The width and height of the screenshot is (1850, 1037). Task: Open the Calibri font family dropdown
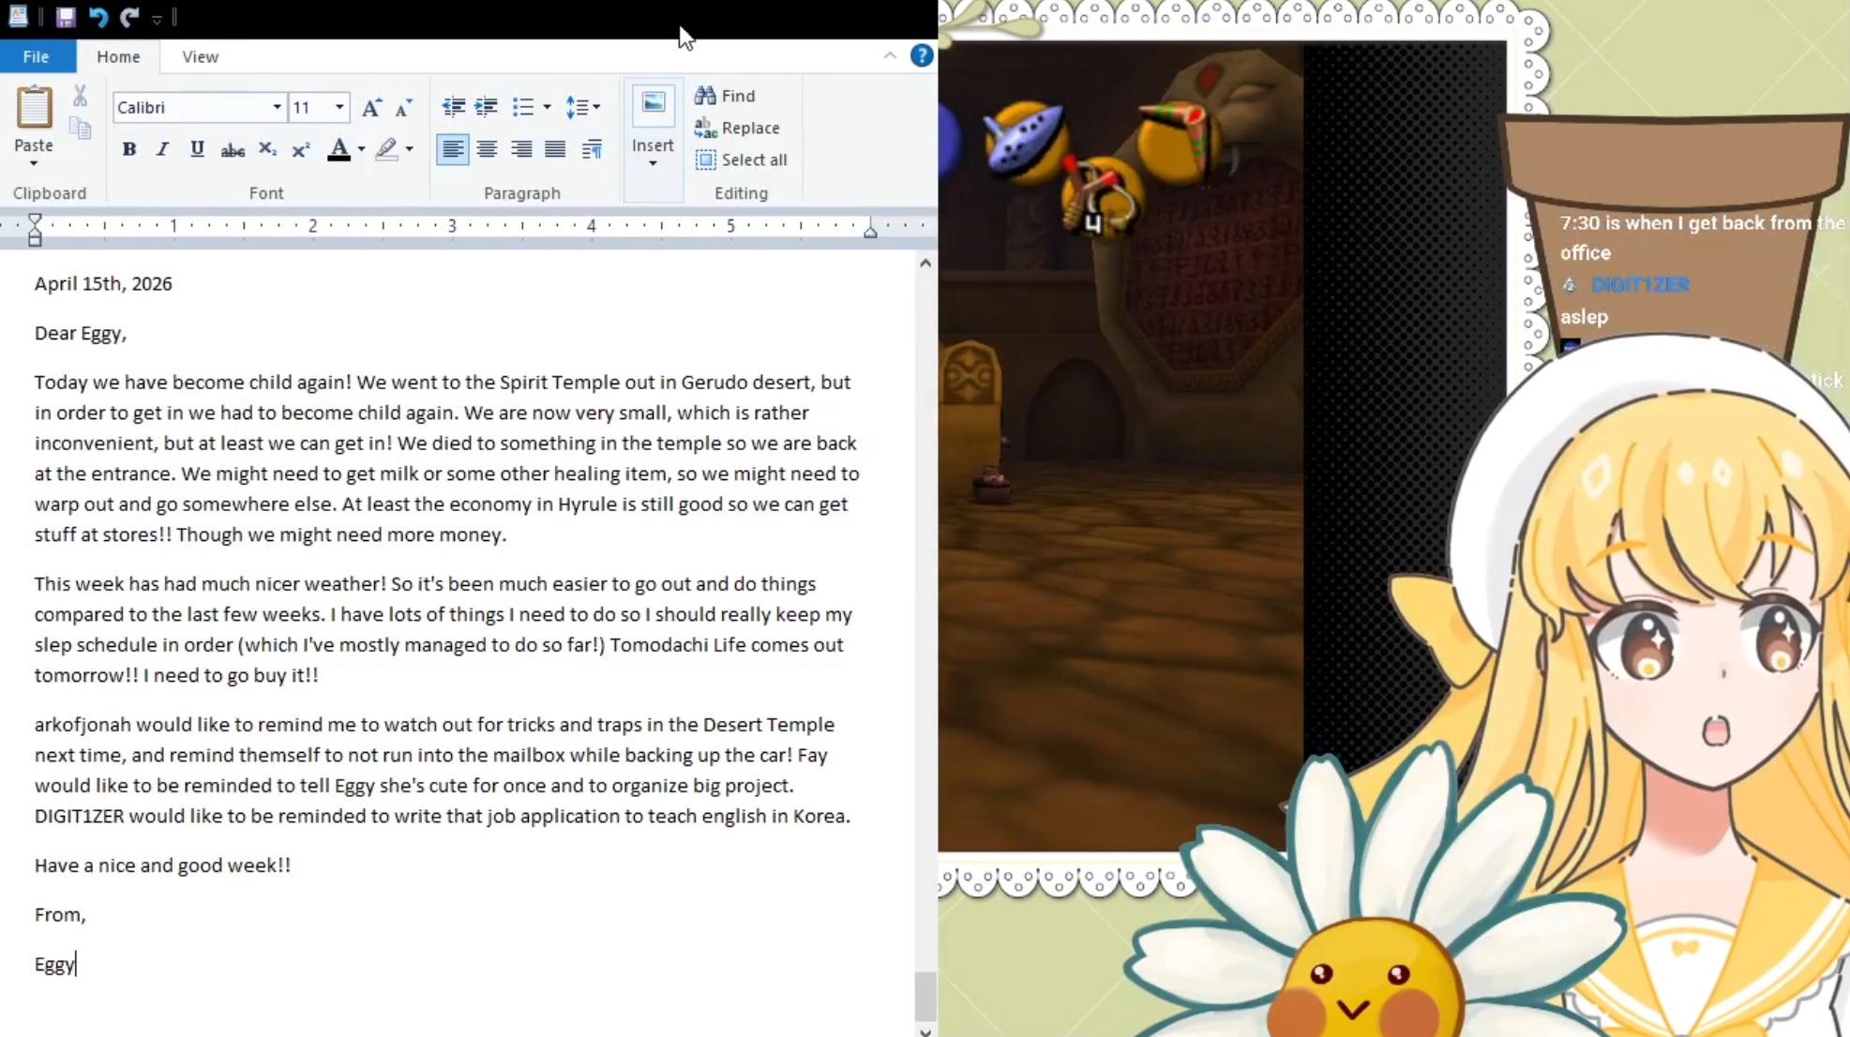click(277, 108)
